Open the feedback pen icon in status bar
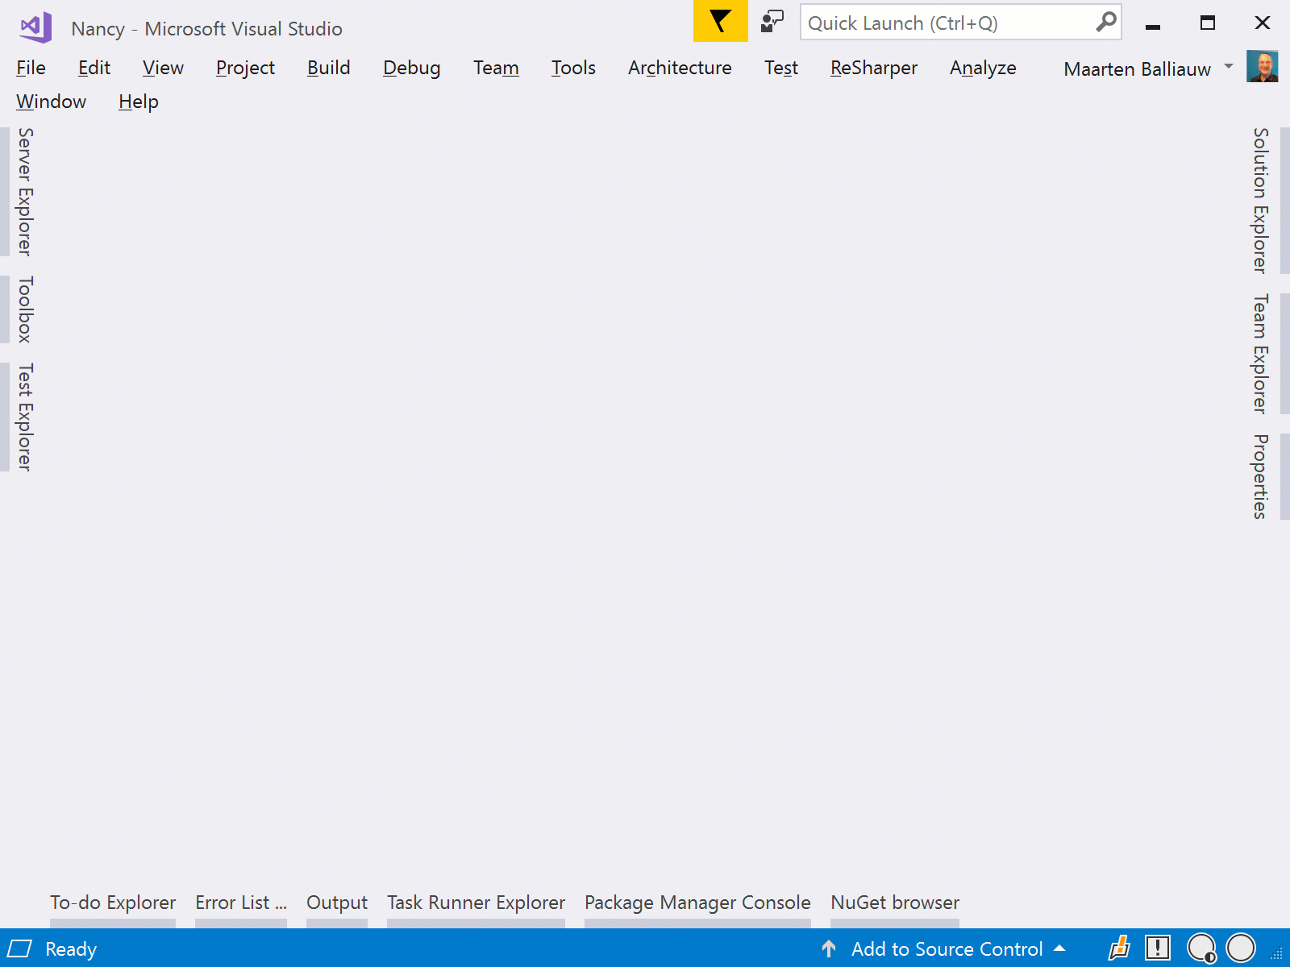 (1119, 949)
